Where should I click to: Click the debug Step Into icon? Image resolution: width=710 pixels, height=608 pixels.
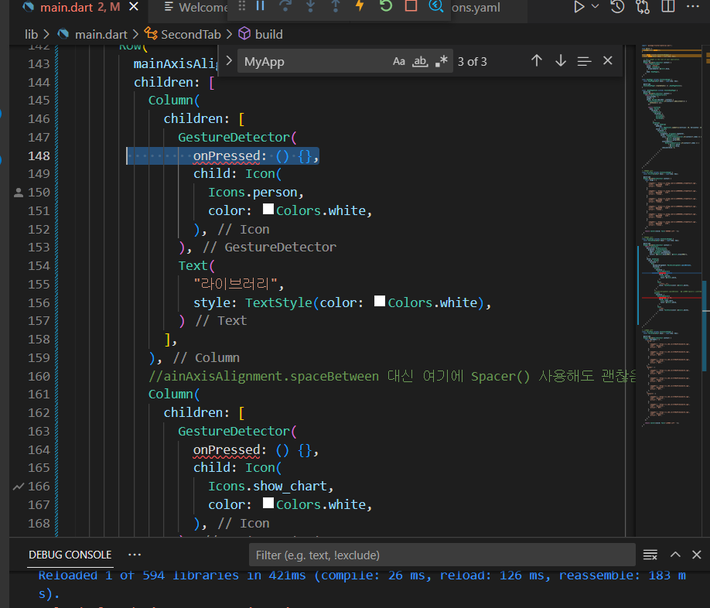pyautogui.click(x=311, y=6)
